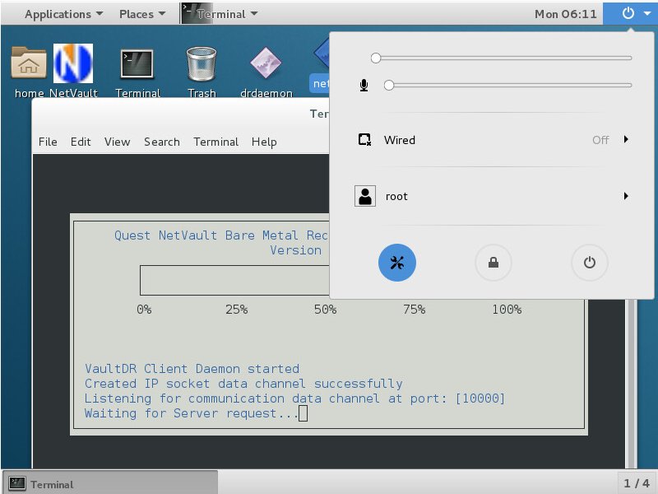Click the 25% progress label
The width and height of the screenshot is (658, 494).
[x=236, y=310]
